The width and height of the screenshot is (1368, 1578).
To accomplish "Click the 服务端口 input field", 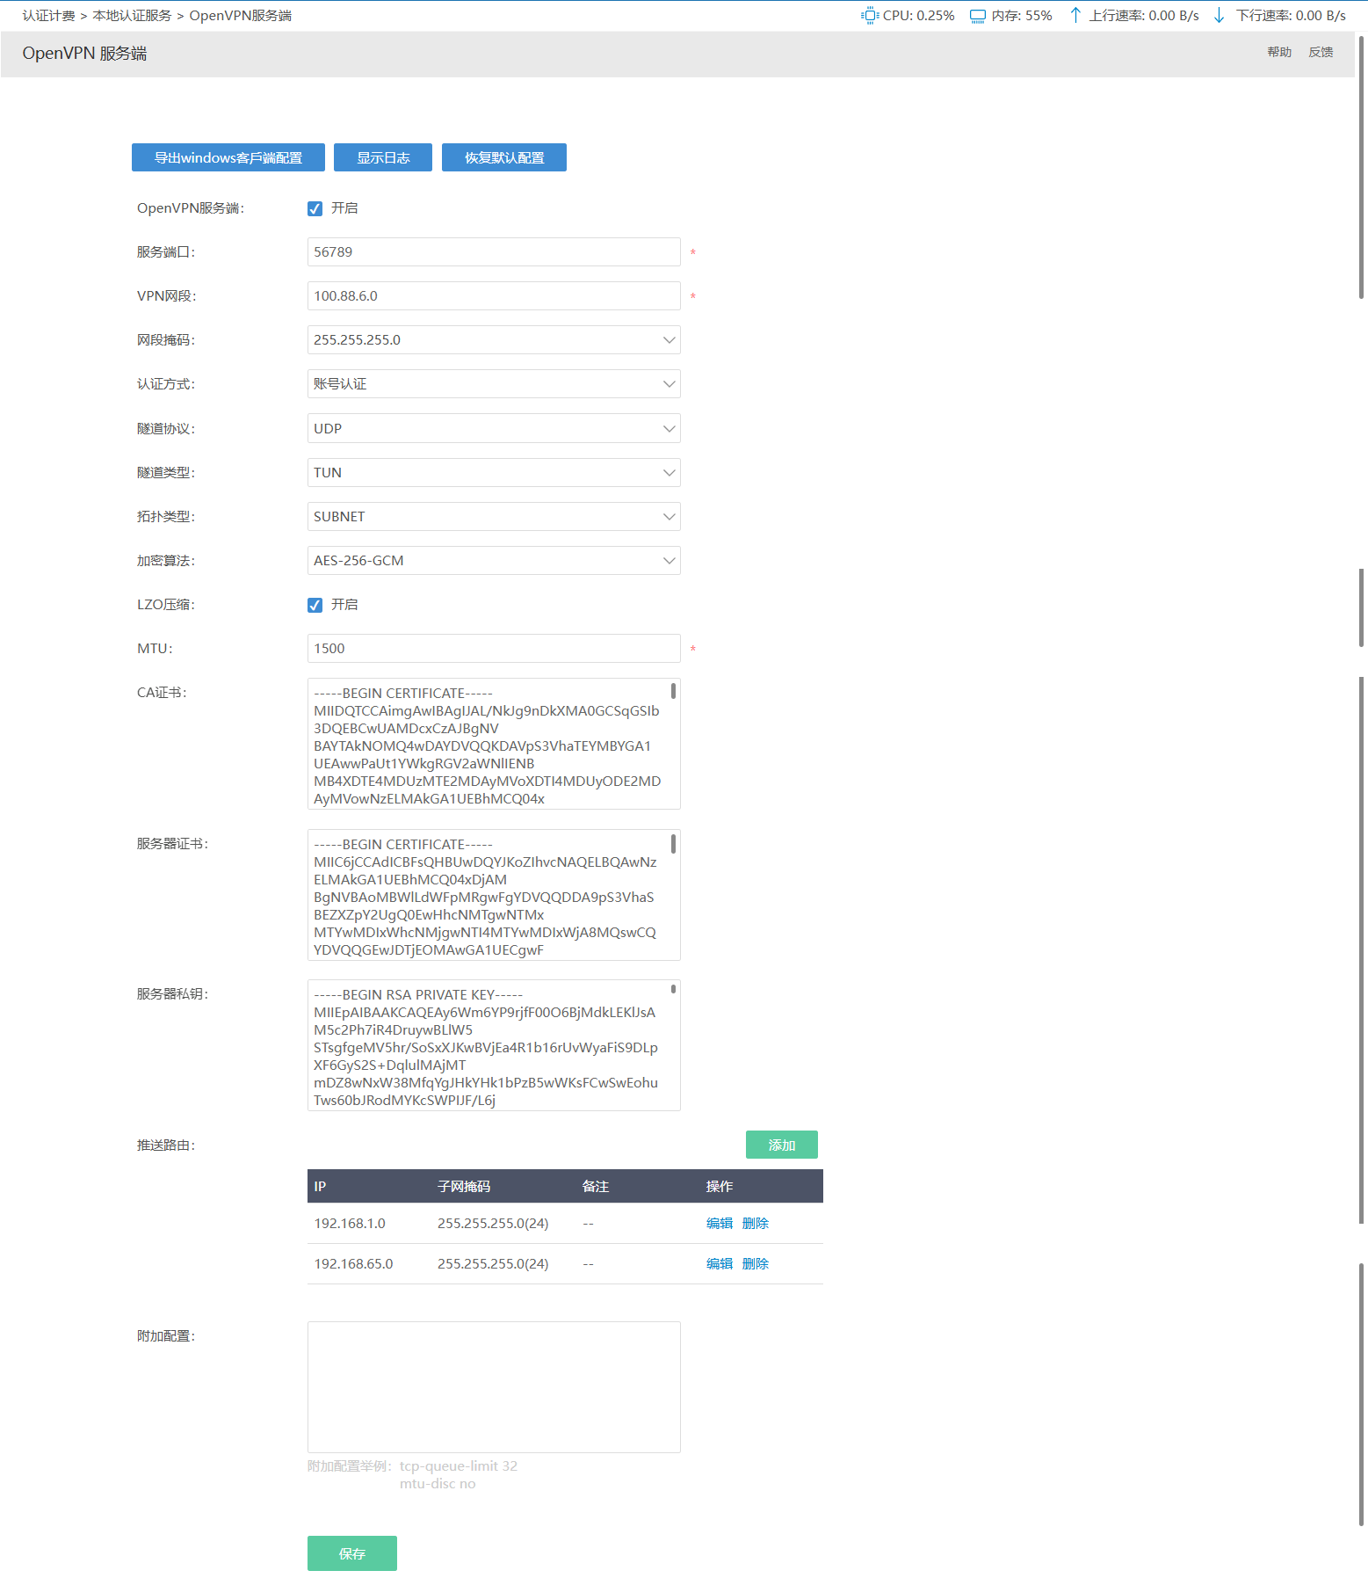I will (x=494, y=252).
